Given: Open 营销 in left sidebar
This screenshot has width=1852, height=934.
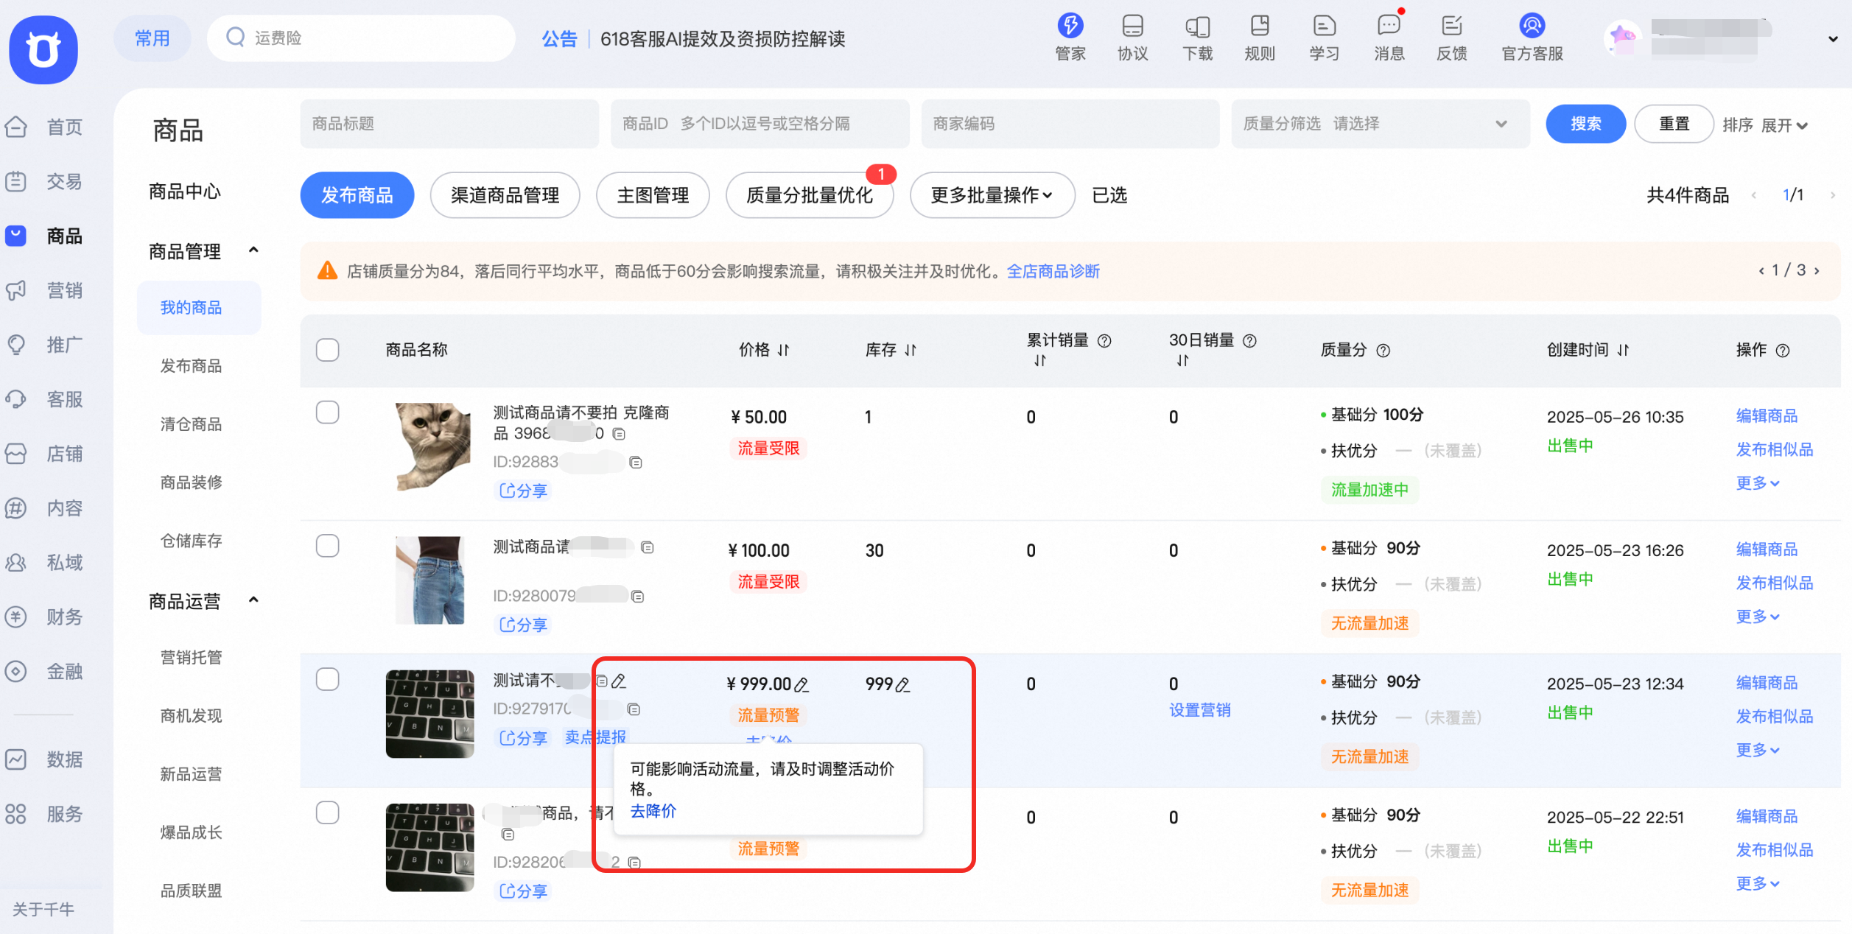Looking at the screenshot, I should pyautogui.click(x=44, y=290).
